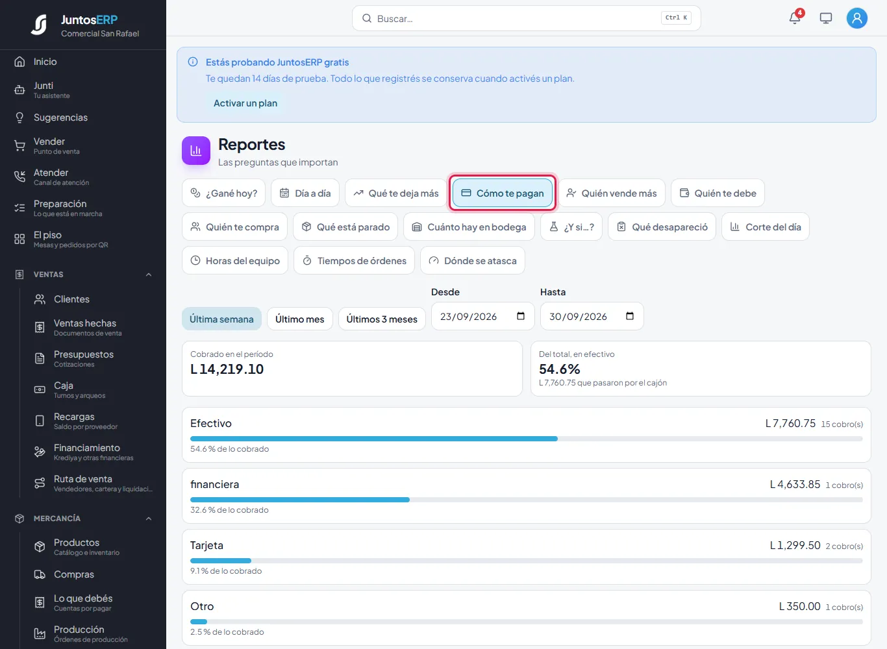This screenshot has width=887, height=649.
Task: Click the Caja cash icon
Action: pos(40,390)
